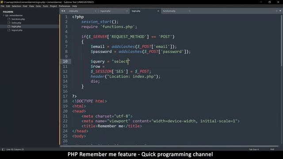The width and height of the screenshot is (283, 159).
Task: Switch to the logout.php tab
Action: point(105,11)
